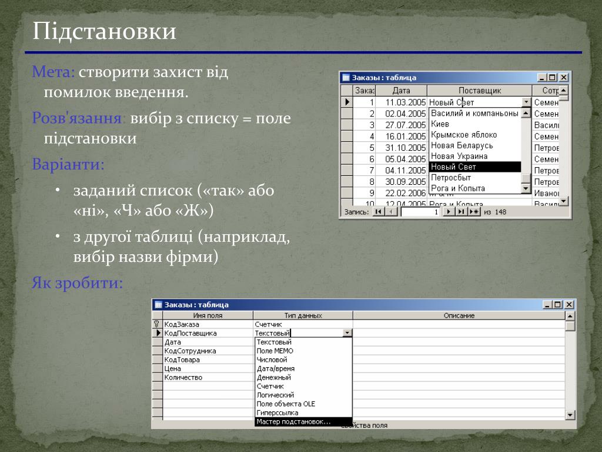Click the Количество field name
This screenshot has height=452, width=602.
tap(208, 377)
